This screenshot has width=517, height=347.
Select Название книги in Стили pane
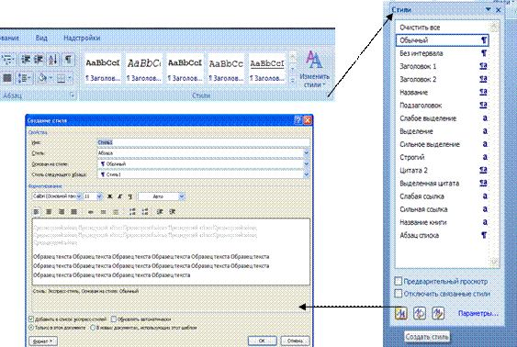442,222
